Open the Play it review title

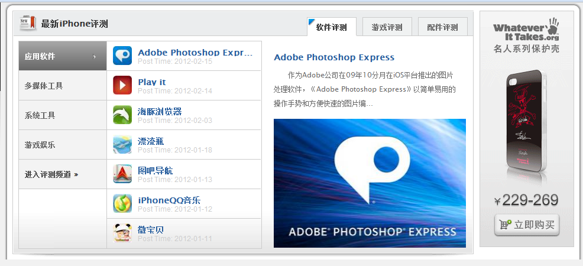[152, 82]
